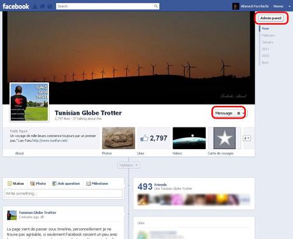The width and height of the screenshot is (293, 239).
Task: Click the 2,797 likes text under page name
Action: coord(62,119)
